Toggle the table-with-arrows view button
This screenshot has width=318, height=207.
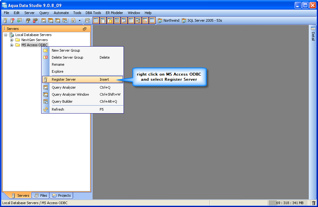(x=124, y=20)
